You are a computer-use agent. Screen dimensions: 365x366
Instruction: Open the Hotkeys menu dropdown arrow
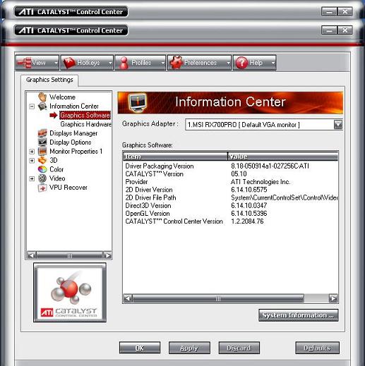point(110,63)
